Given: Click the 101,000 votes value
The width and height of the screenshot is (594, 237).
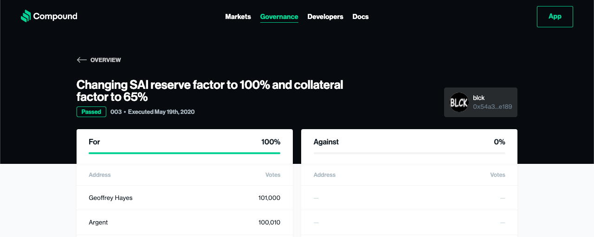Looking at the screenshot, I should (269, 198).
